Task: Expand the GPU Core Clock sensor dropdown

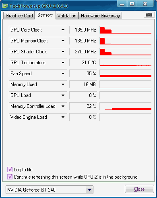Action: [63, 30]
